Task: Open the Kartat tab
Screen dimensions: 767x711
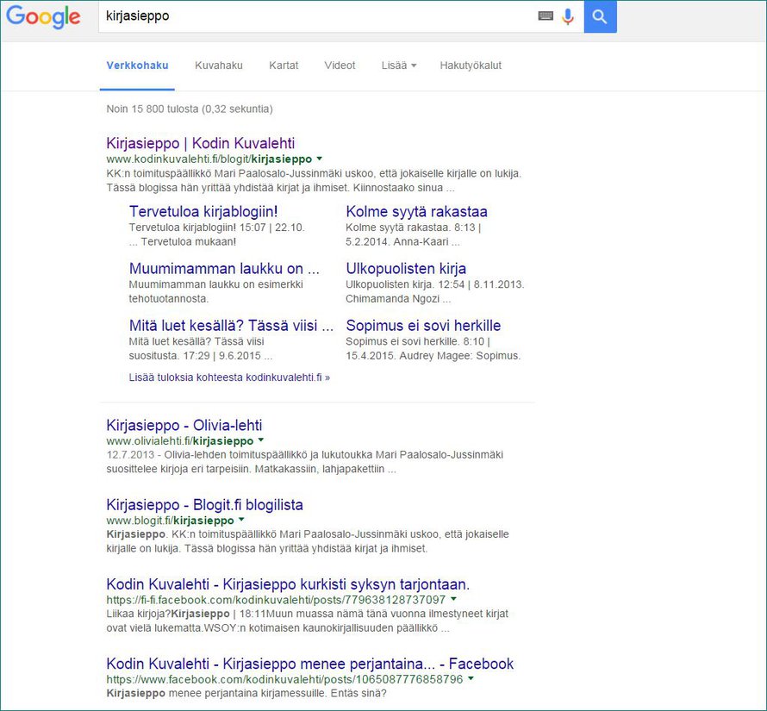Action: (284, 65)
